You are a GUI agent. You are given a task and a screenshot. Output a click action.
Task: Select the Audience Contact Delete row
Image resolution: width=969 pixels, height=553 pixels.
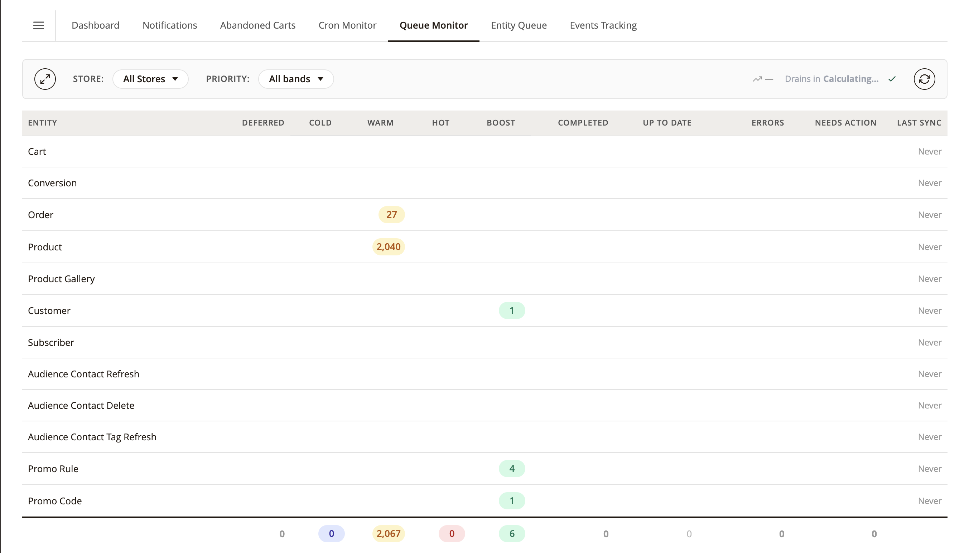[x=484, y=406]
